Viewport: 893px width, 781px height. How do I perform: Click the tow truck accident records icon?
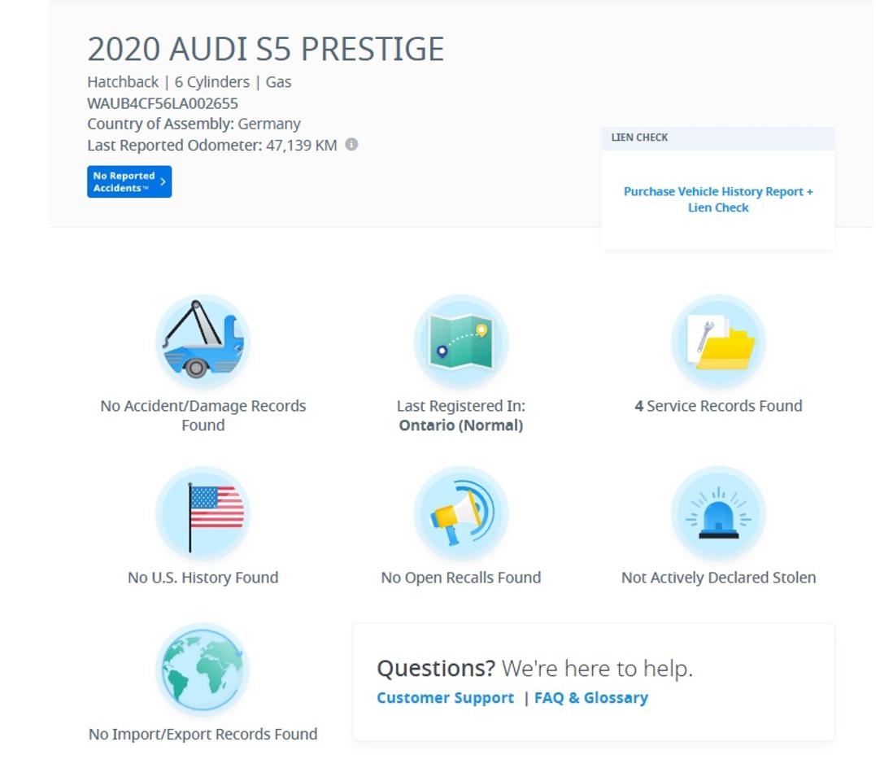coord(203,342)
